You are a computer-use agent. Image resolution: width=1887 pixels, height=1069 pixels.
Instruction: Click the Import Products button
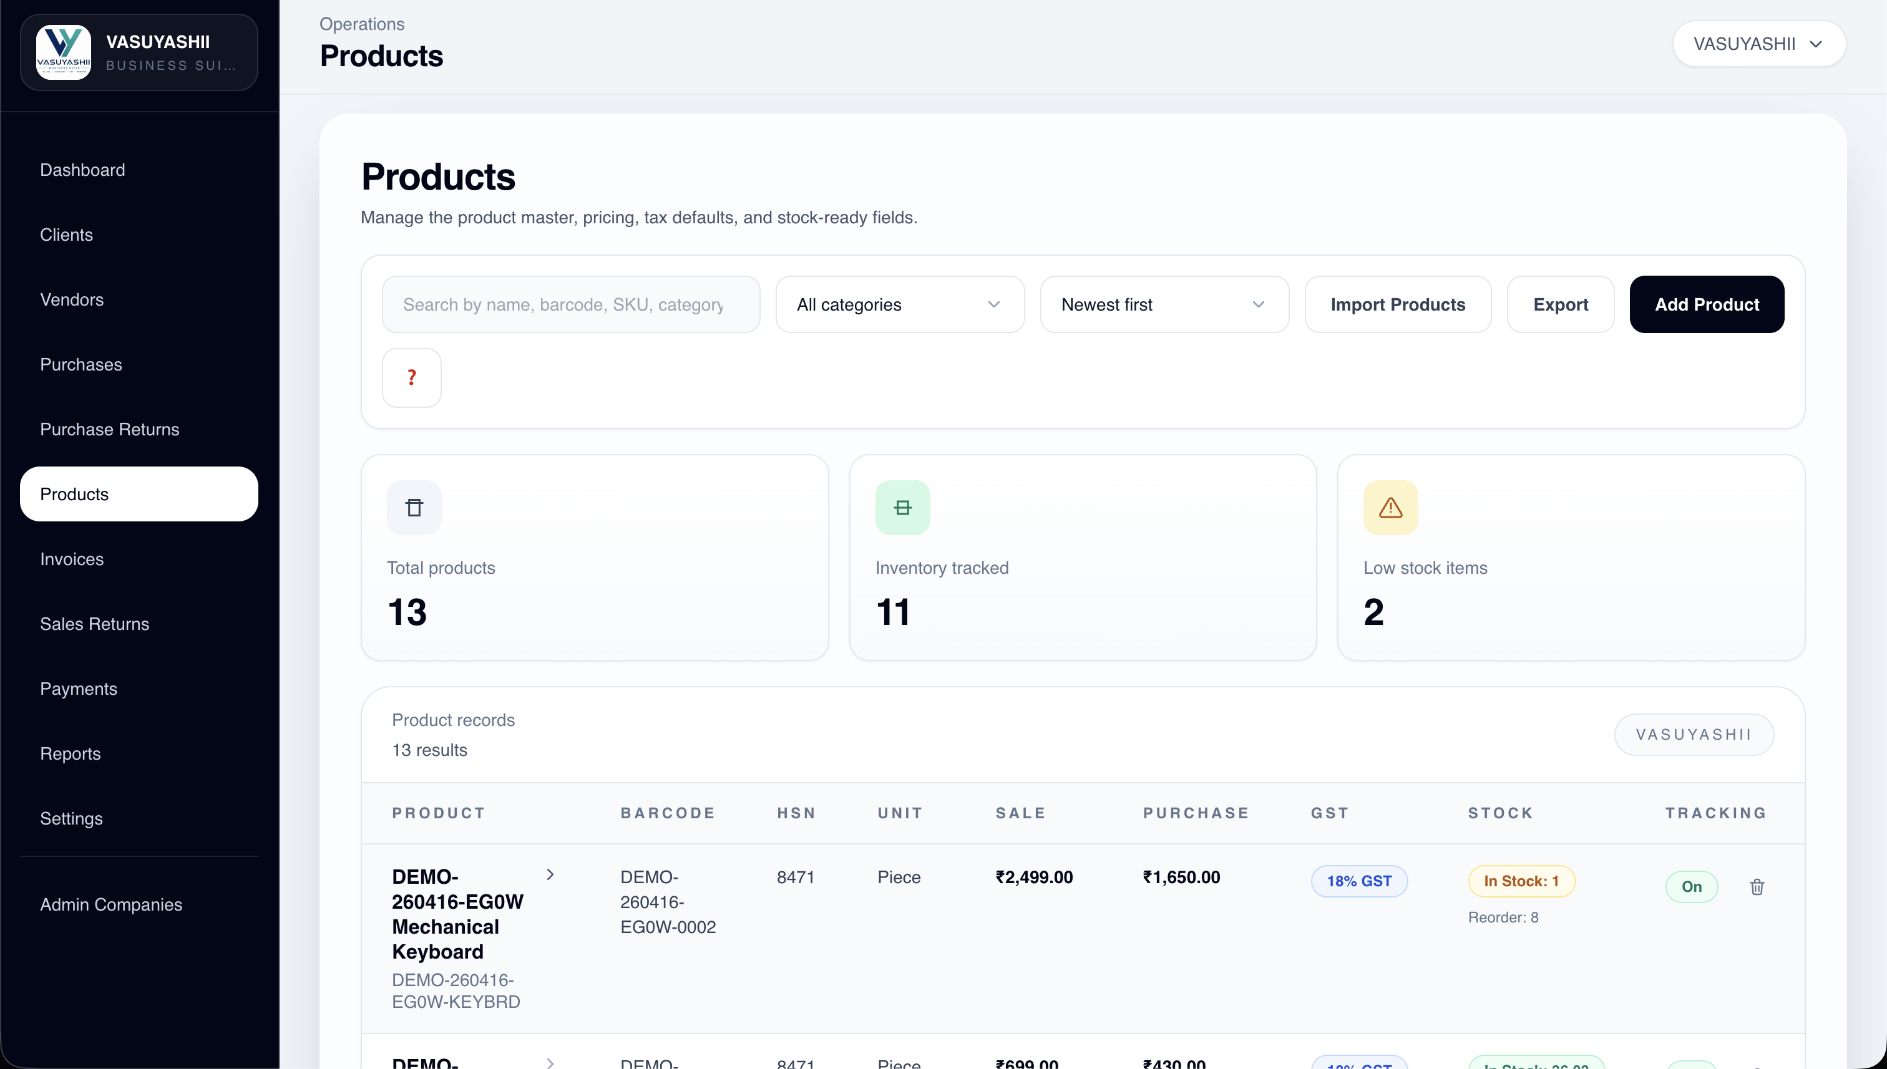(1398, 304)
